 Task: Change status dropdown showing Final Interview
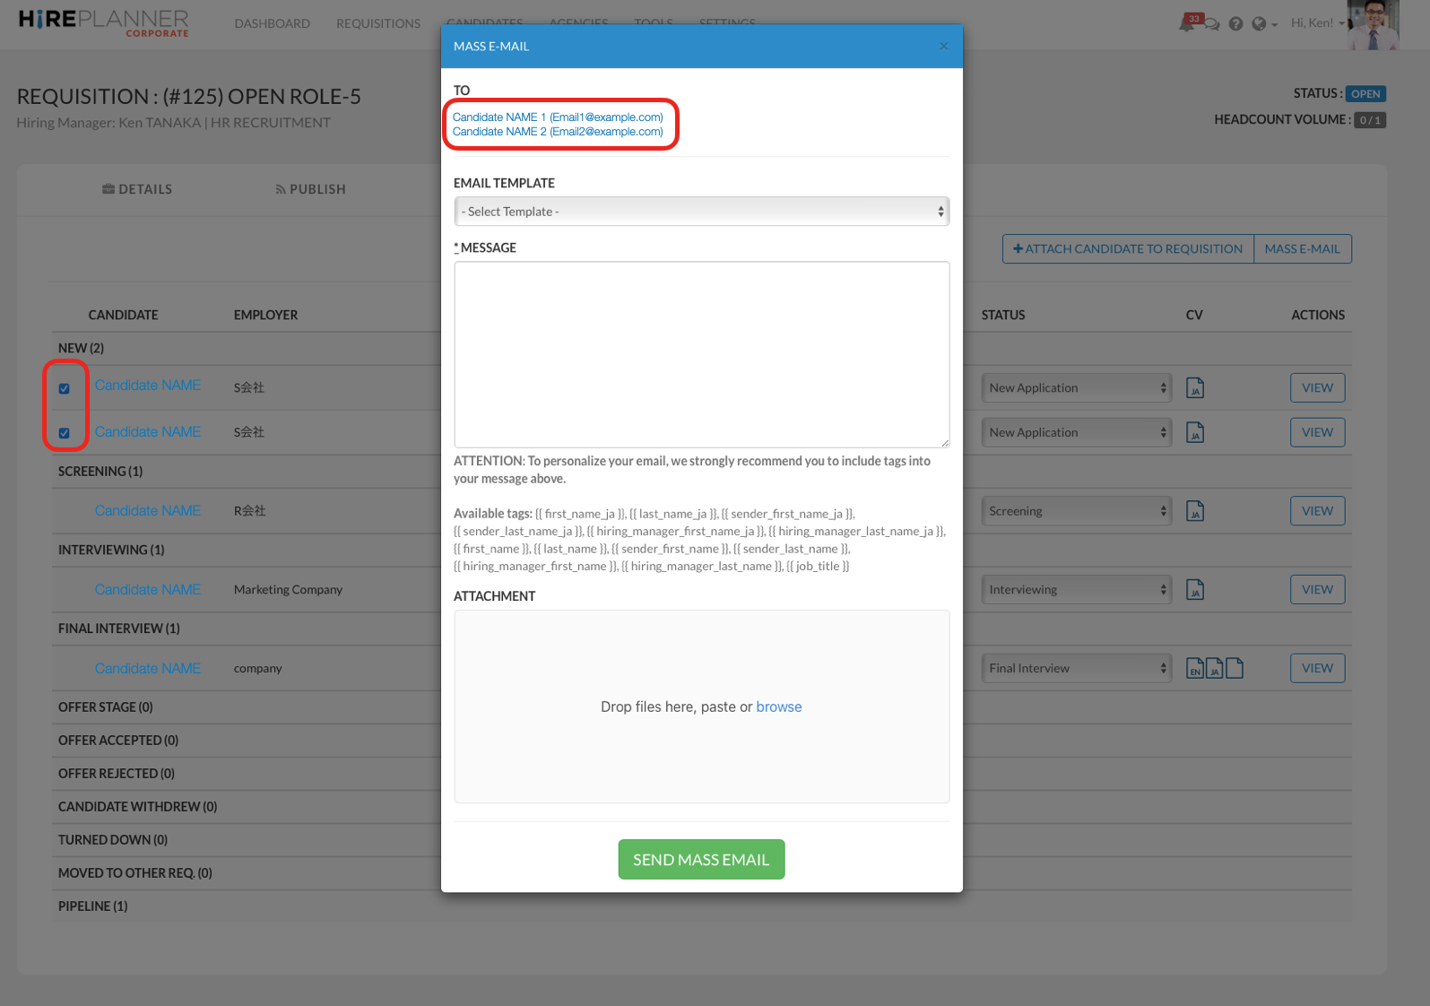click(x=1076, y=668)
